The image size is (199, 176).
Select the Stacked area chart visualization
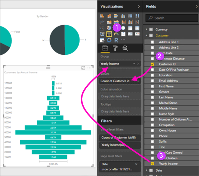pyautogui.click(x=116, y=22)
